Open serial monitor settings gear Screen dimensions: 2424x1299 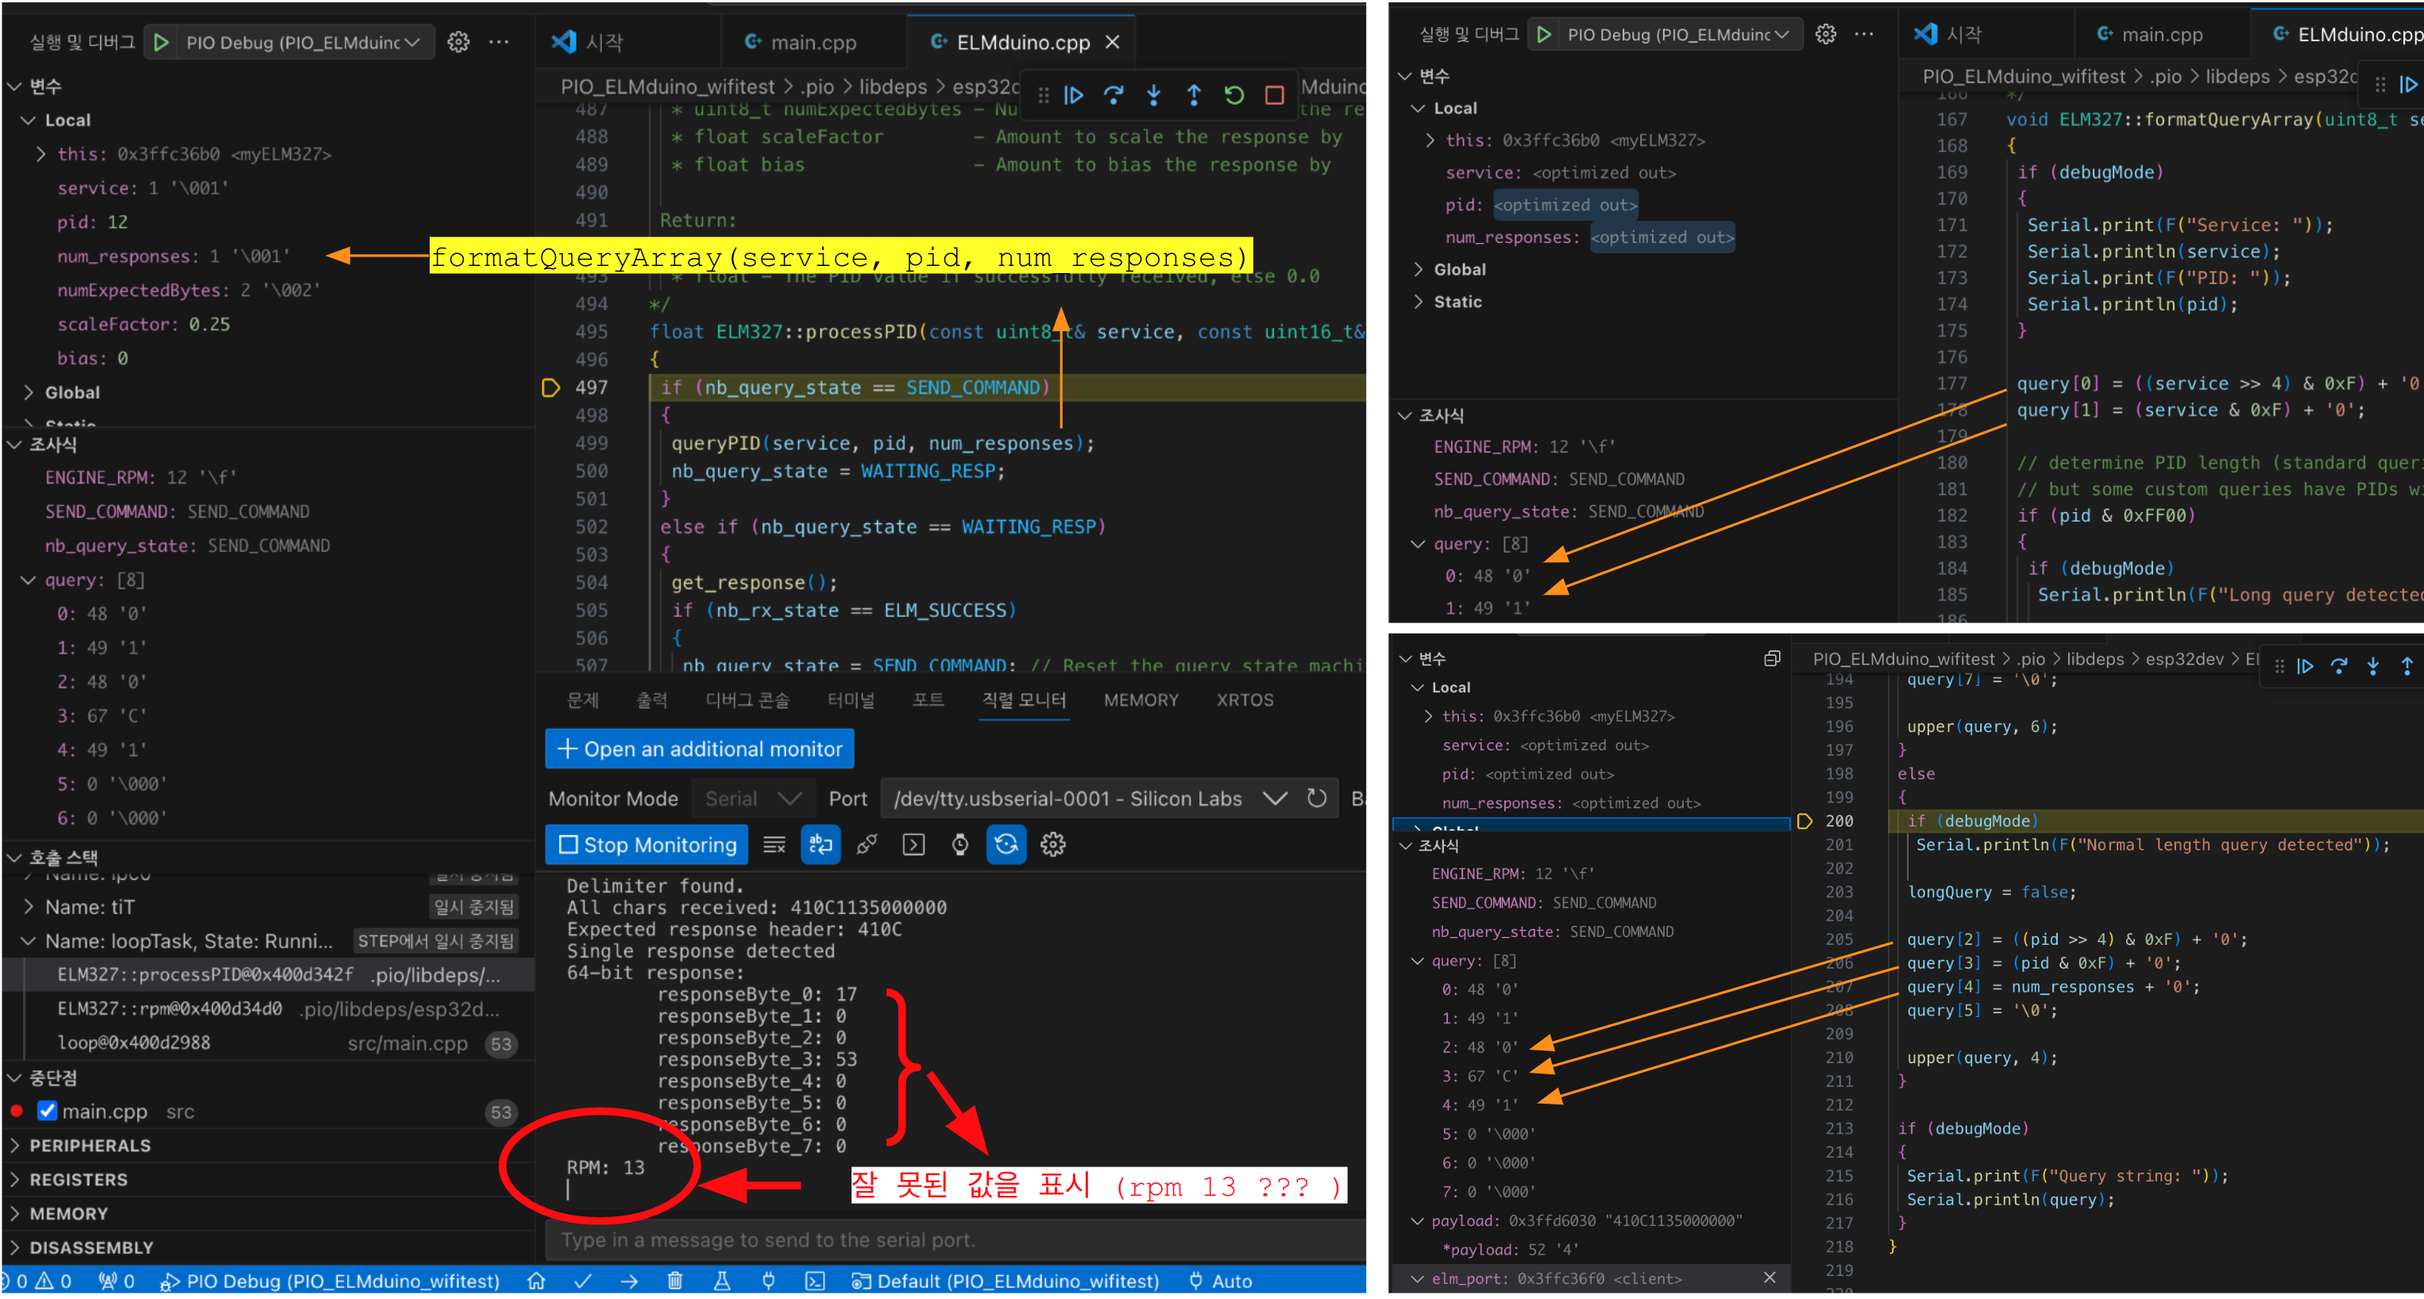[1053, 845]
